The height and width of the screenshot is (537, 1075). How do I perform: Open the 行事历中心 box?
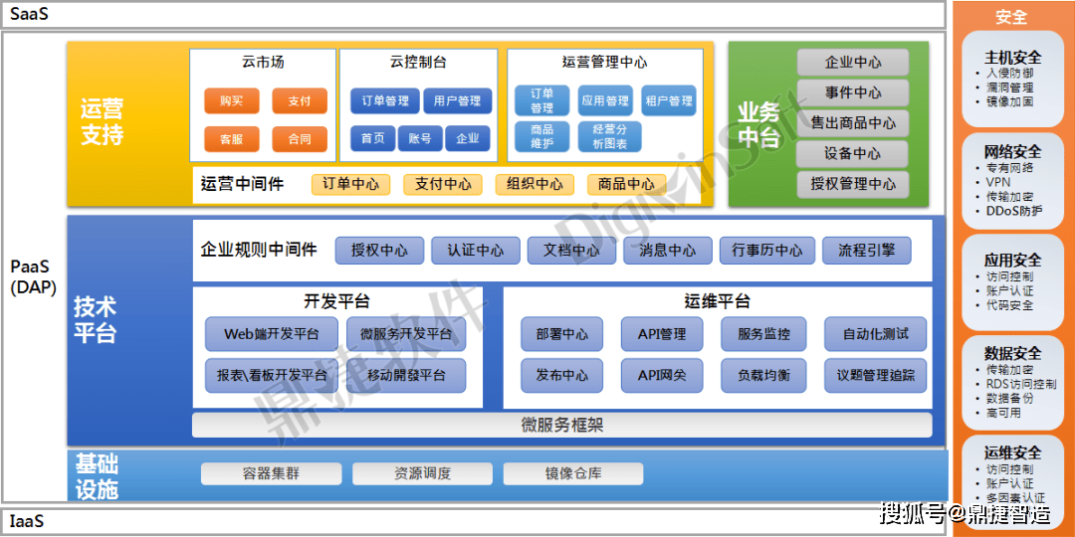[766, 251]
